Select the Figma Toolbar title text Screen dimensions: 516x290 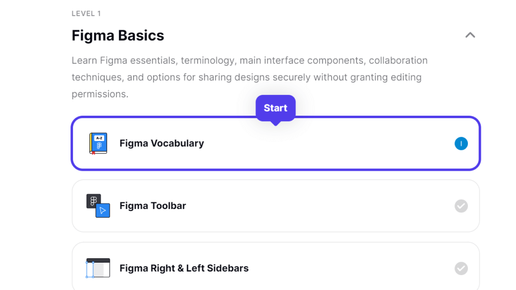coord(152,206)
